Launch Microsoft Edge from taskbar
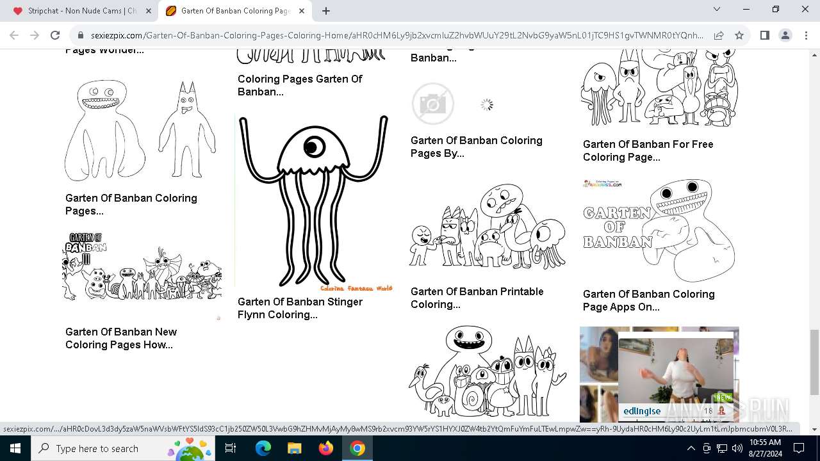820x461 pixels. click(263, 448)
